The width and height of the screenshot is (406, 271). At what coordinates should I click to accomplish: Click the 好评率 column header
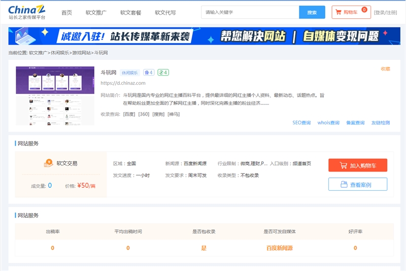pos(355,231)
